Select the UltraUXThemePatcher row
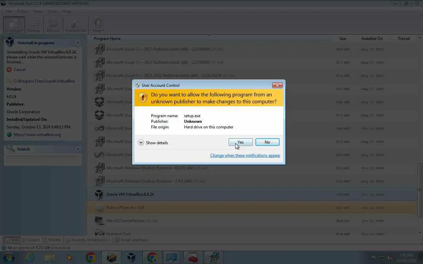Screen dimensions: 423x264 tap(252, 221)
